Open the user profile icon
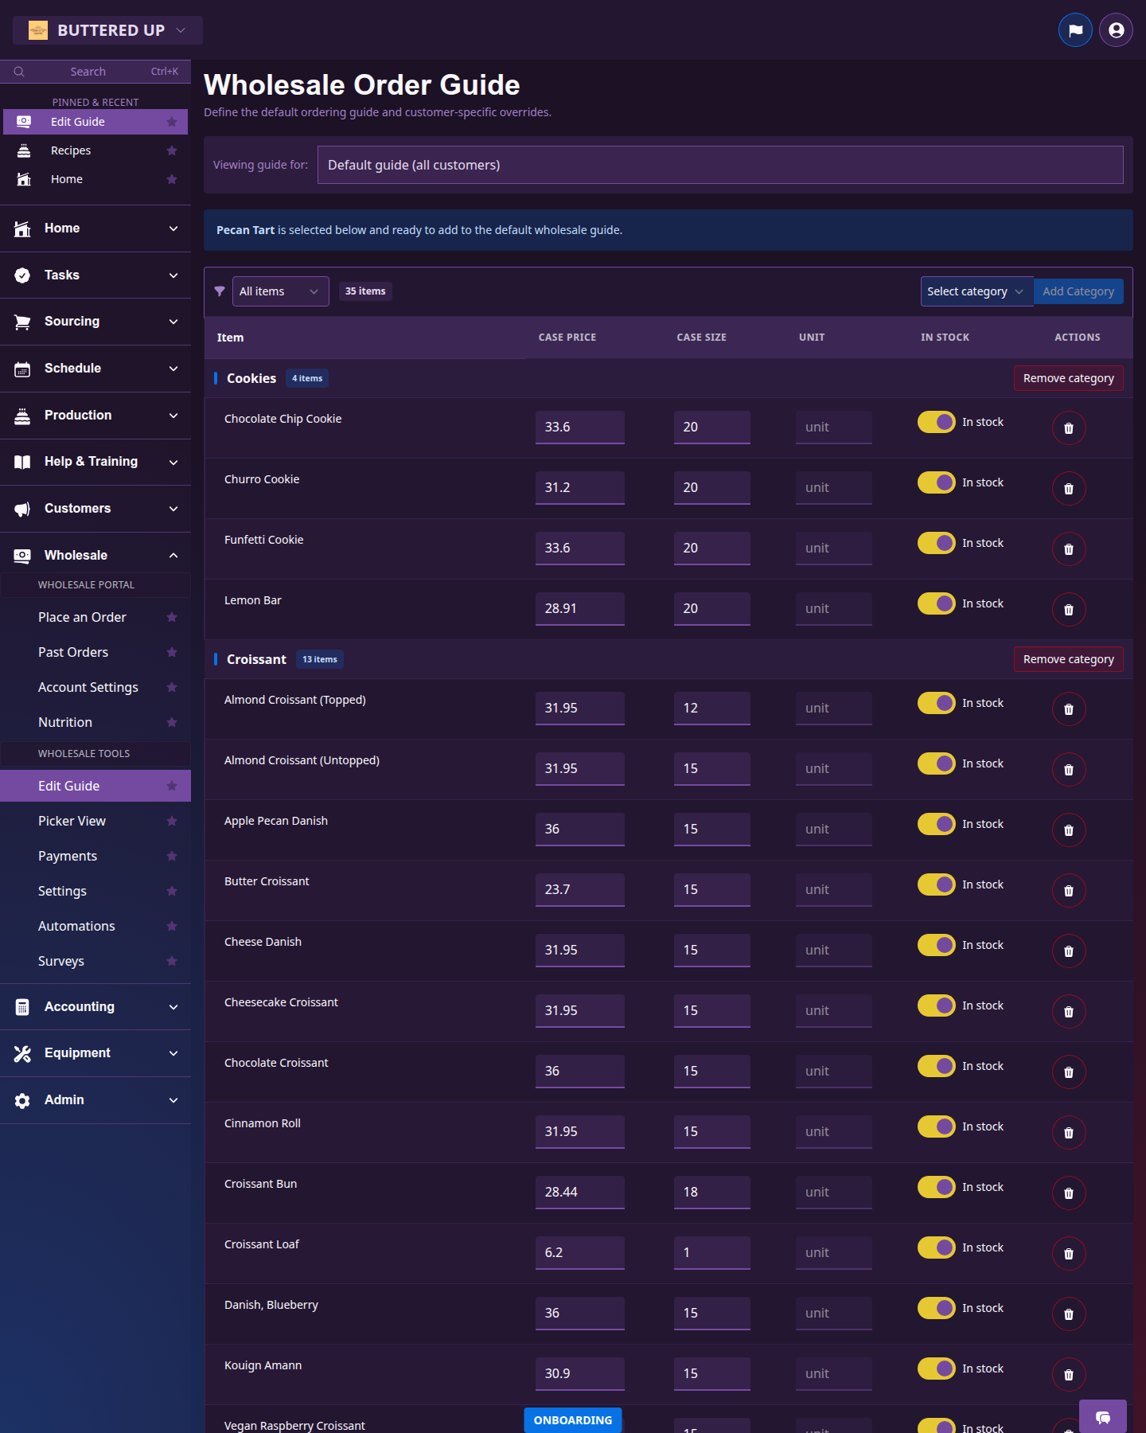Viewport: 1146px width, 1433px height. [1116, 30]
